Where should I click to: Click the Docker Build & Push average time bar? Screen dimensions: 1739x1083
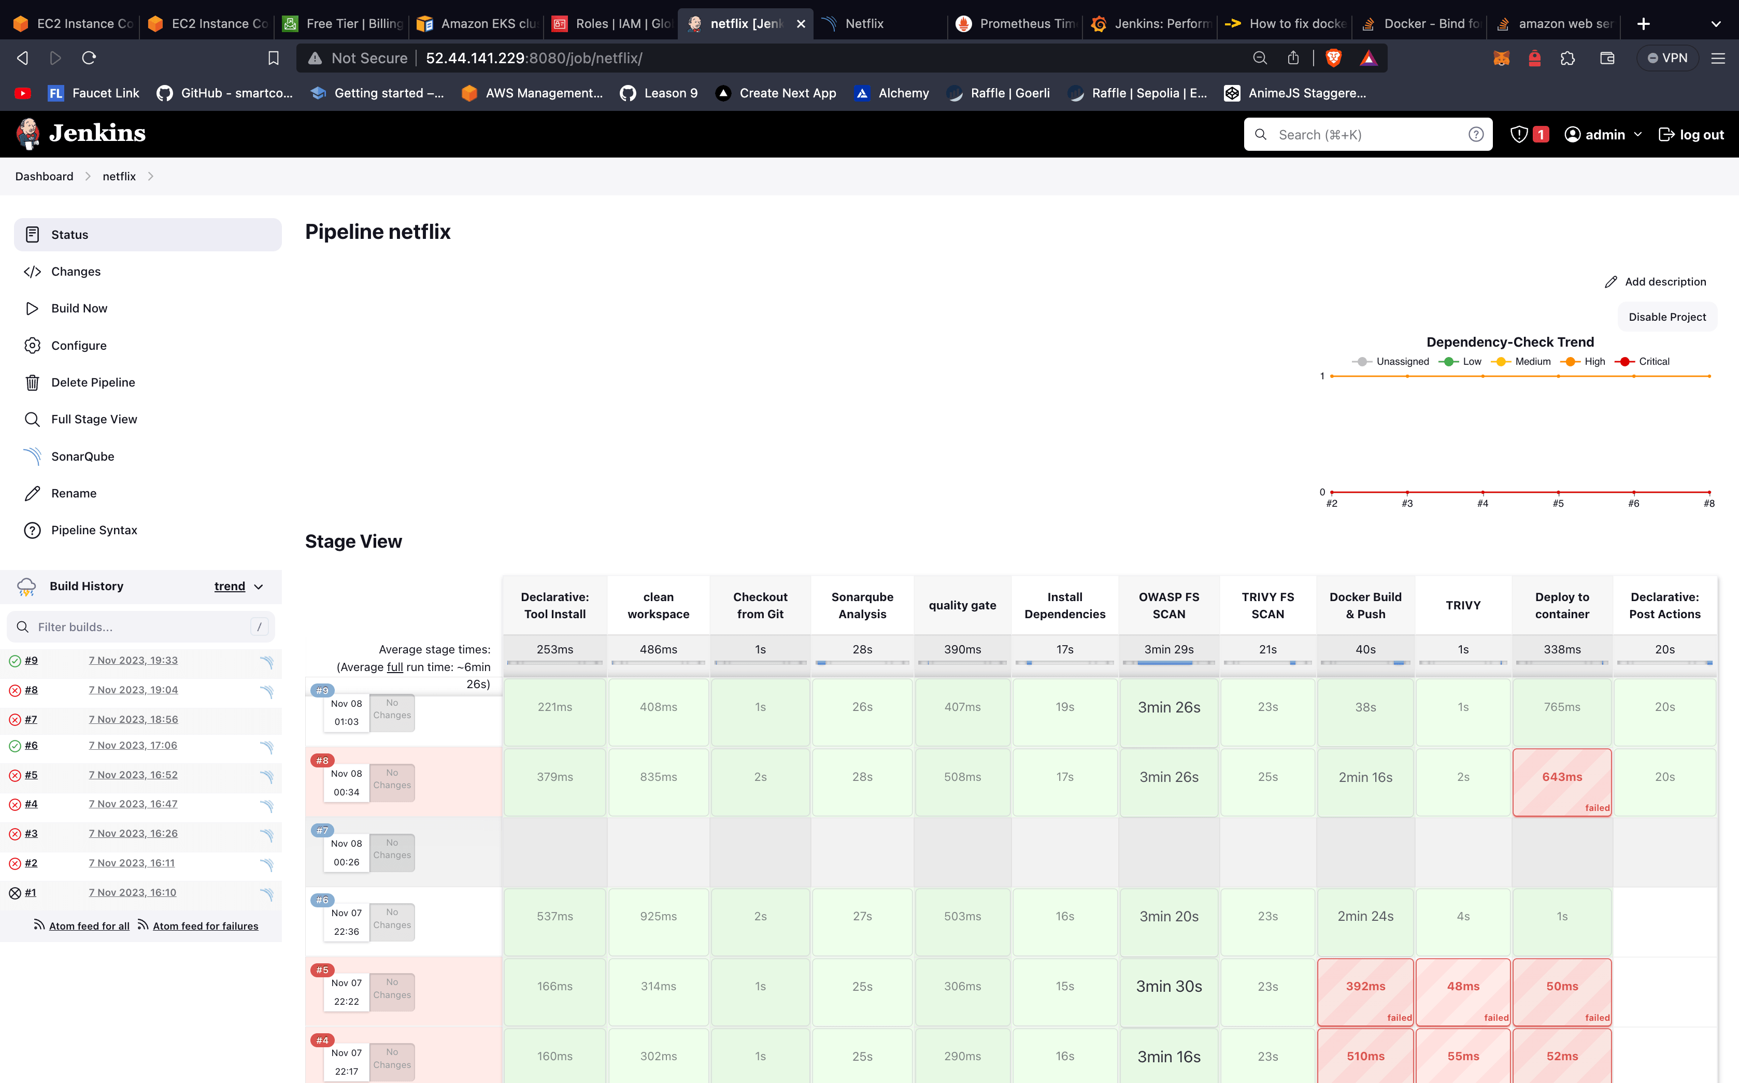pyautogui.click(x=1365, y=663)
